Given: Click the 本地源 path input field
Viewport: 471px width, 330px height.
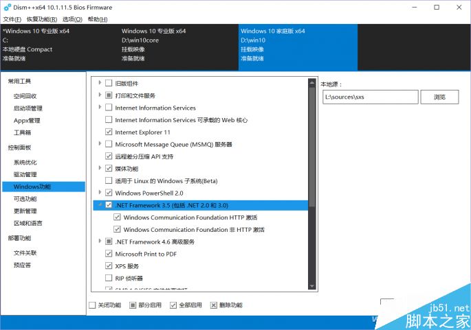Looking at the screenshot, I should (x=371, y=97).
